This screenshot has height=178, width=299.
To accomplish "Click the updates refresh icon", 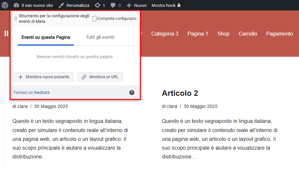I will 97,5.
